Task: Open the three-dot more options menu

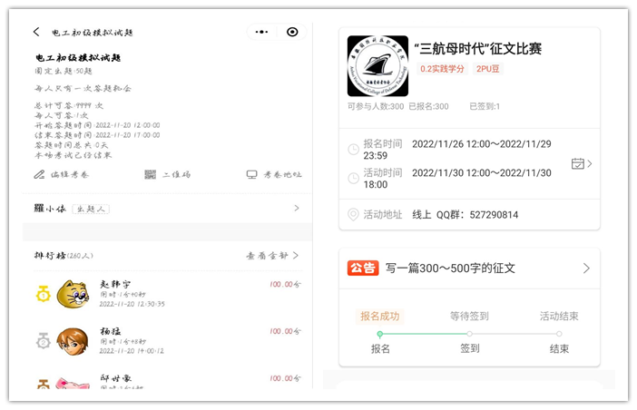Action: pyautogui.click(x=262, y=32)
